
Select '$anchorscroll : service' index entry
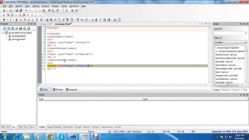(226, 54)
